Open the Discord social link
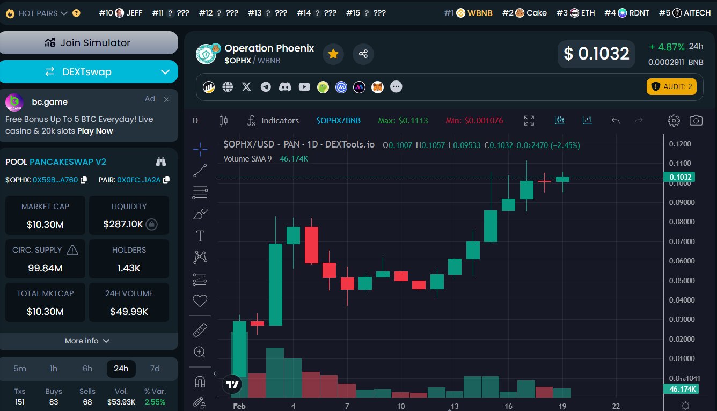 [285, 87]
